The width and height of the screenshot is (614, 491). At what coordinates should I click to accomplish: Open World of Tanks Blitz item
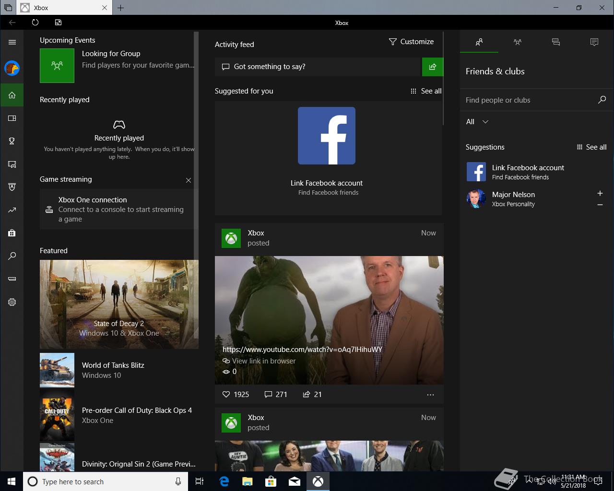(119, 370)
